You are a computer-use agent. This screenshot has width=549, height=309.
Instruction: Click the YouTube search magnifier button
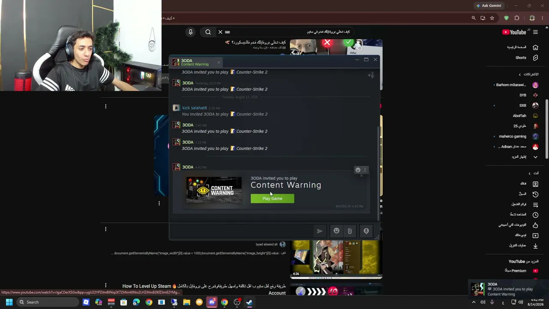tap(208, 32)
